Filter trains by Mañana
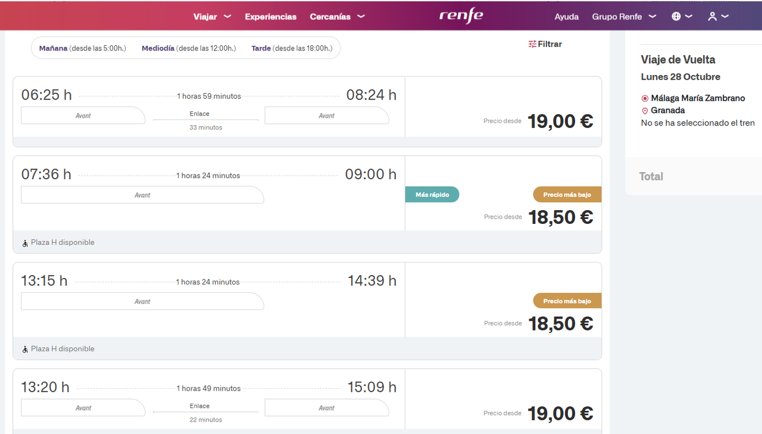 coord(82,48)
